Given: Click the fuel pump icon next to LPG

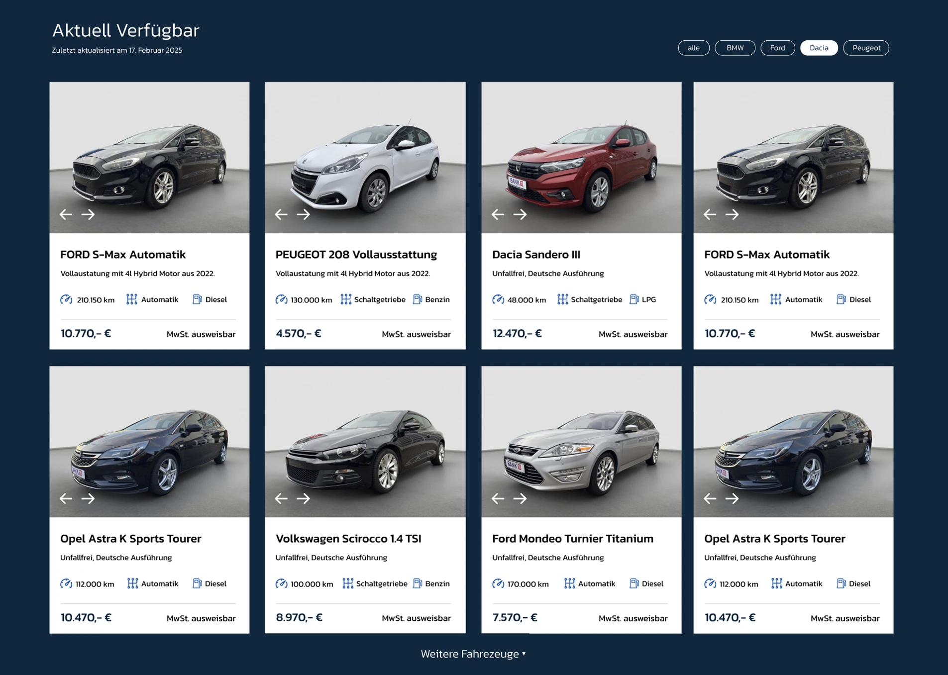Looking at the screenshot, I should pos(634,299).
